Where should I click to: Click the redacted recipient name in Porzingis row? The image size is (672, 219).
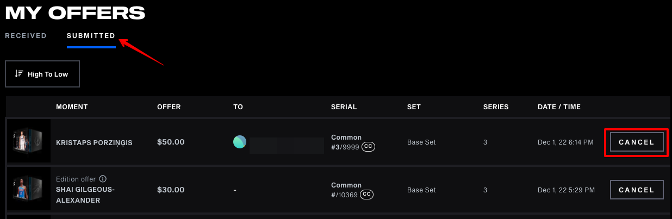click(x=287, y=146)
